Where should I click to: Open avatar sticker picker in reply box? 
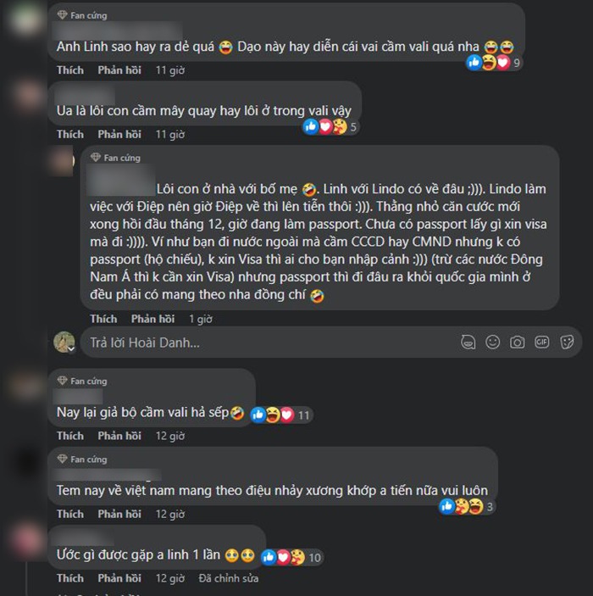[x=468, y=343]
